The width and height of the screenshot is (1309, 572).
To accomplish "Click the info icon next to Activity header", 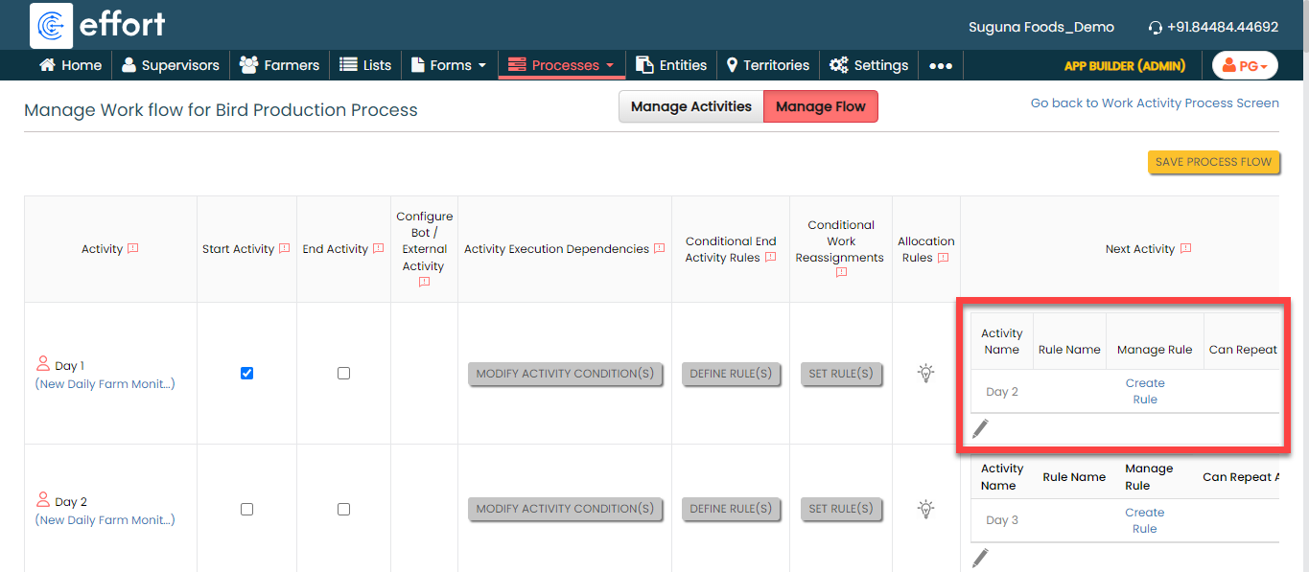I will point(133,249).
